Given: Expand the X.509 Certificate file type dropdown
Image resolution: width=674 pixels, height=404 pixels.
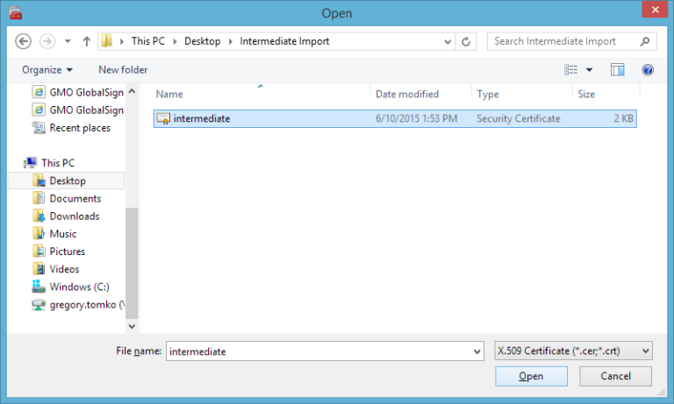Looking at the screenshot, I should (573, 351).
